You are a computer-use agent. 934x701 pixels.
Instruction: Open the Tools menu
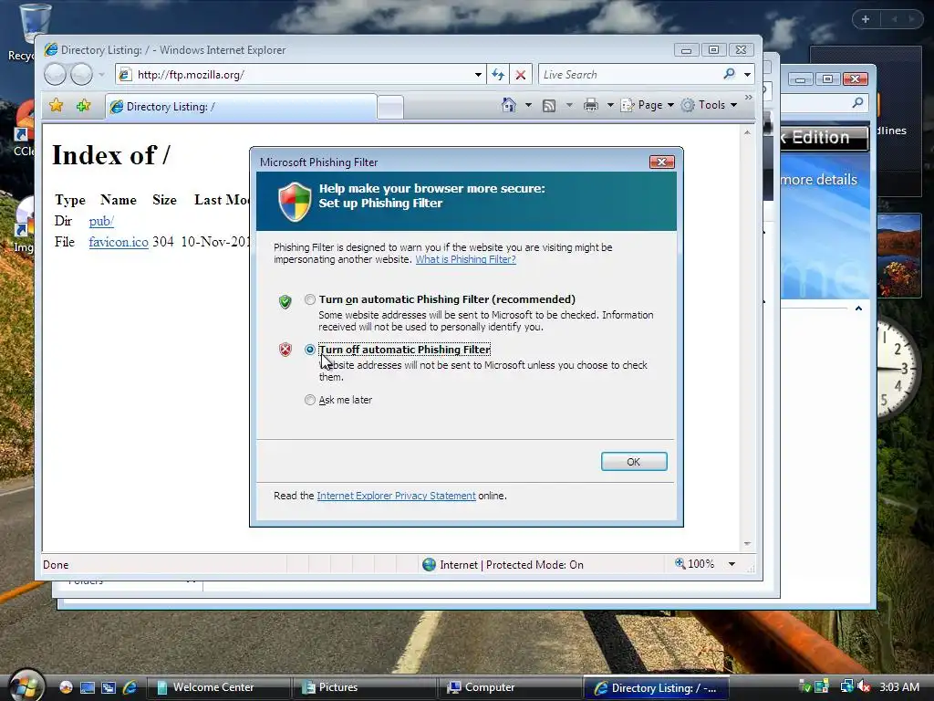710,105
